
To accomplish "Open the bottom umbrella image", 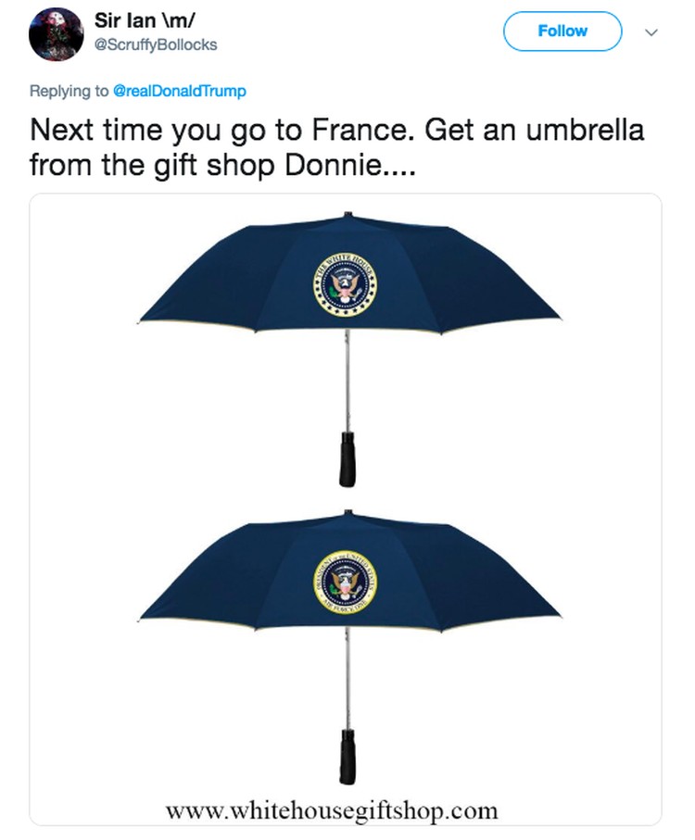I will 348,647.
